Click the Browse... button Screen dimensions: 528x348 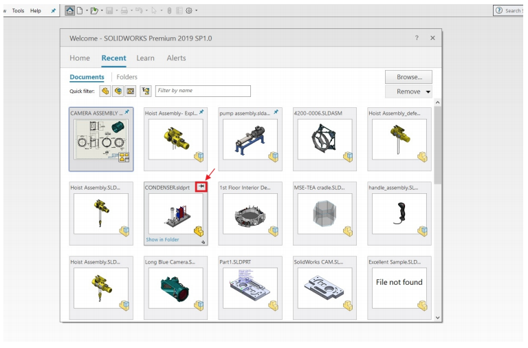[x=409, y=77]
